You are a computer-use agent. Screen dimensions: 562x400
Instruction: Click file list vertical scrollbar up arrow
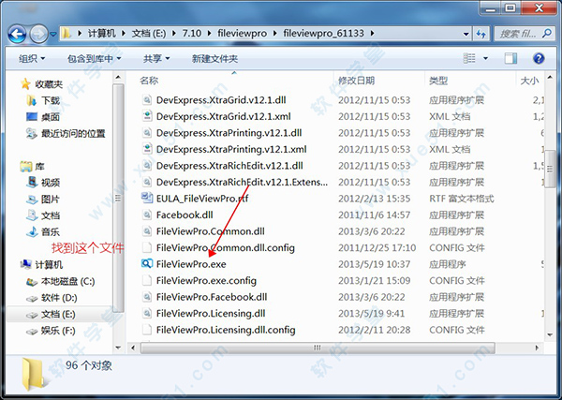pyautogui.click(x=550, y=77)
